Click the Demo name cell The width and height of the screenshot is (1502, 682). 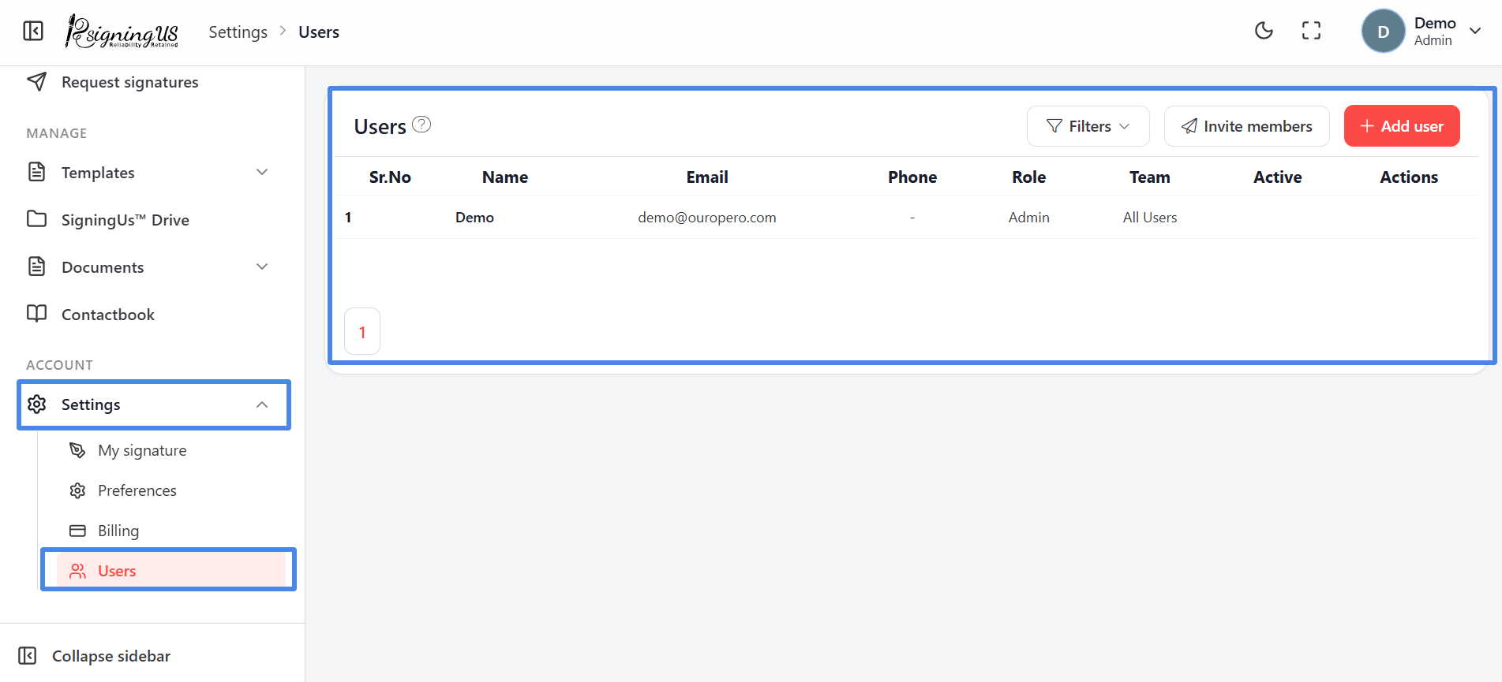[474, 217]
